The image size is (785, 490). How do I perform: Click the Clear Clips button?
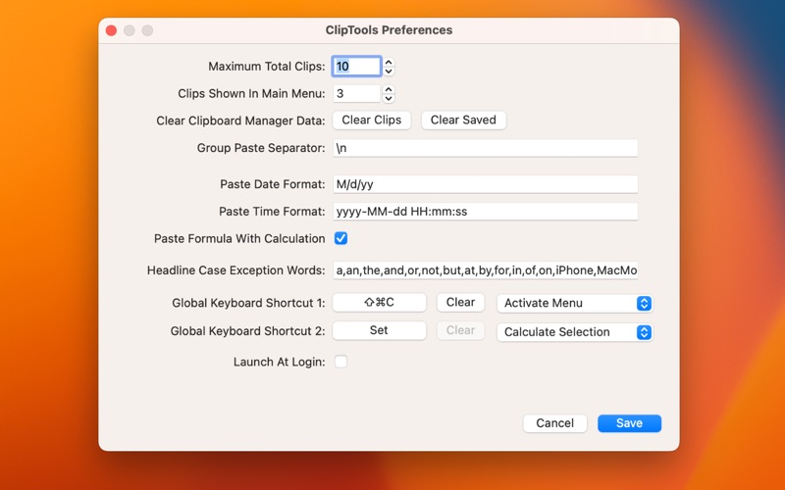[x=372, y=120]
